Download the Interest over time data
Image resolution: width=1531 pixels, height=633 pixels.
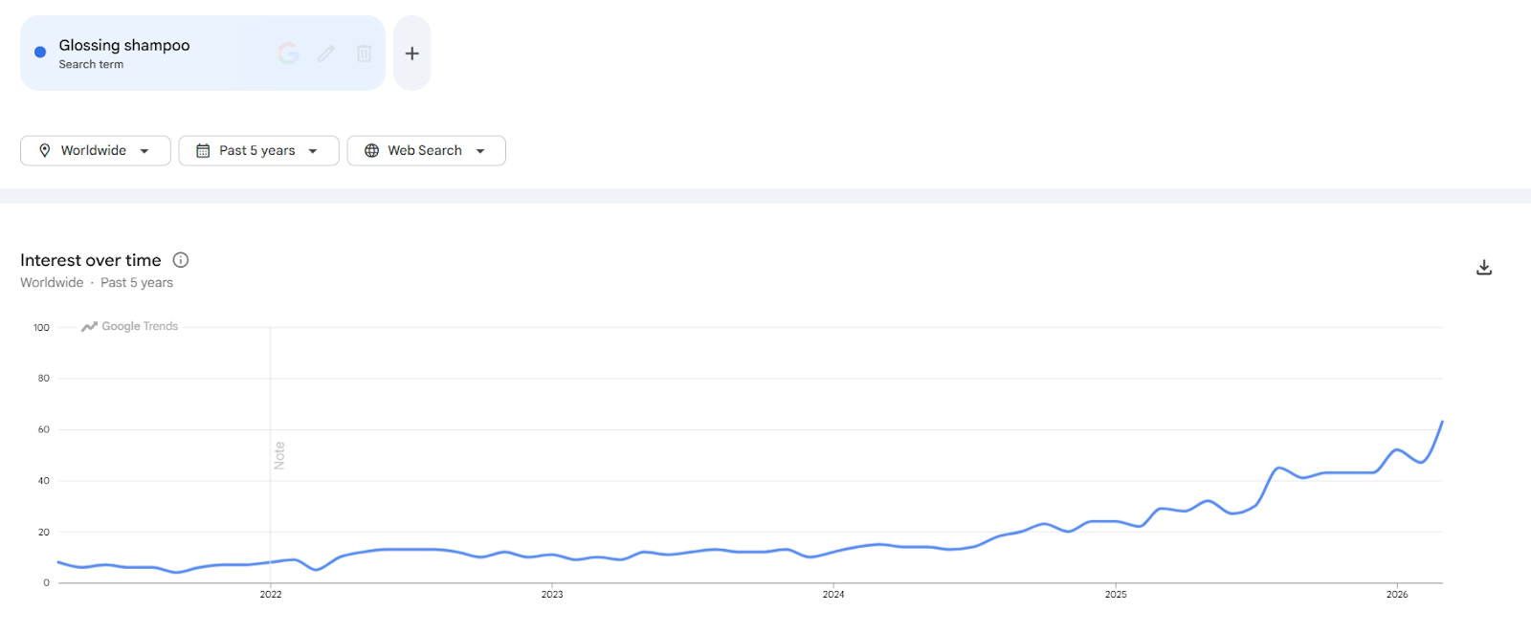(1484, 268)
